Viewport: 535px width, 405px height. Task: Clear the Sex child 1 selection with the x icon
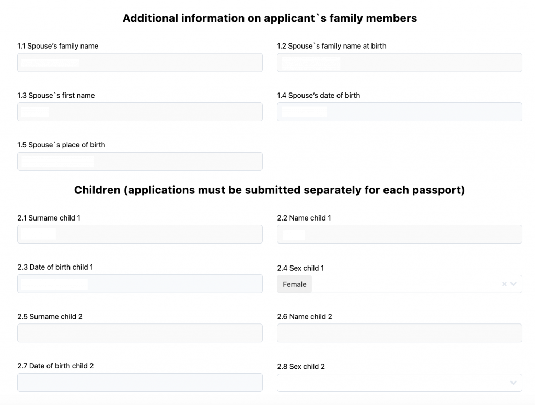click(504, 284)
